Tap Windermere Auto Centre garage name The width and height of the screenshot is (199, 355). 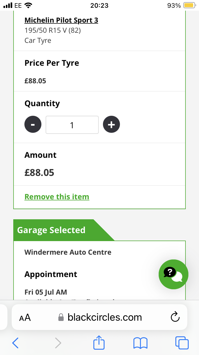pos(68,252)
